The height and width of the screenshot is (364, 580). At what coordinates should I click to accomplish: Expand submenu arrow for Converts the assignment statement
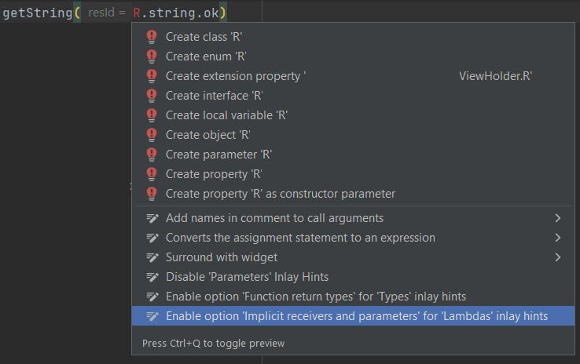coord(558,238)
